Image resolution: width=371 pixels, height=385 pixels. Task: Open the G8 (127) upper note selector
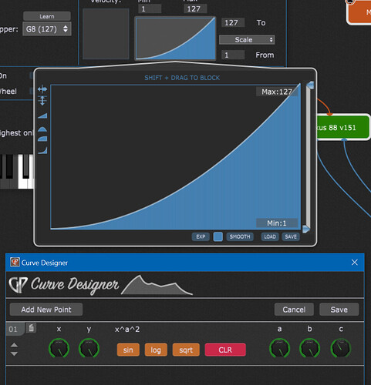(x=47, y=28)
